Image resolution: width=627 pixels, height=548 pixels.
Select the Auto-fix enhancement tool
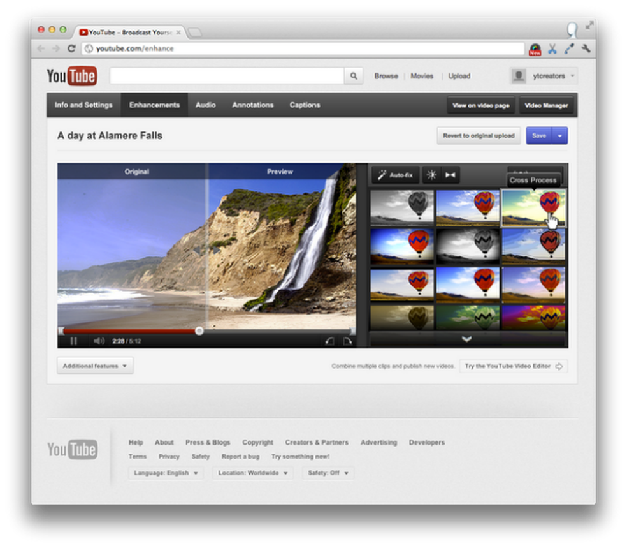click(394, 175)
